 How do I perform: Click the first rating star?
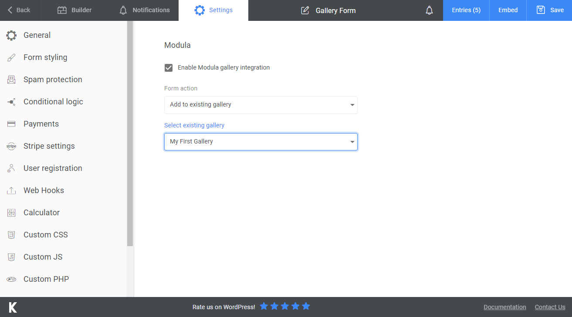click(x=264, y=306)
